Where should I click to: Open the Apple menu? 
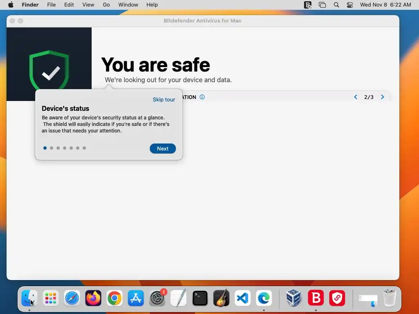11,5
